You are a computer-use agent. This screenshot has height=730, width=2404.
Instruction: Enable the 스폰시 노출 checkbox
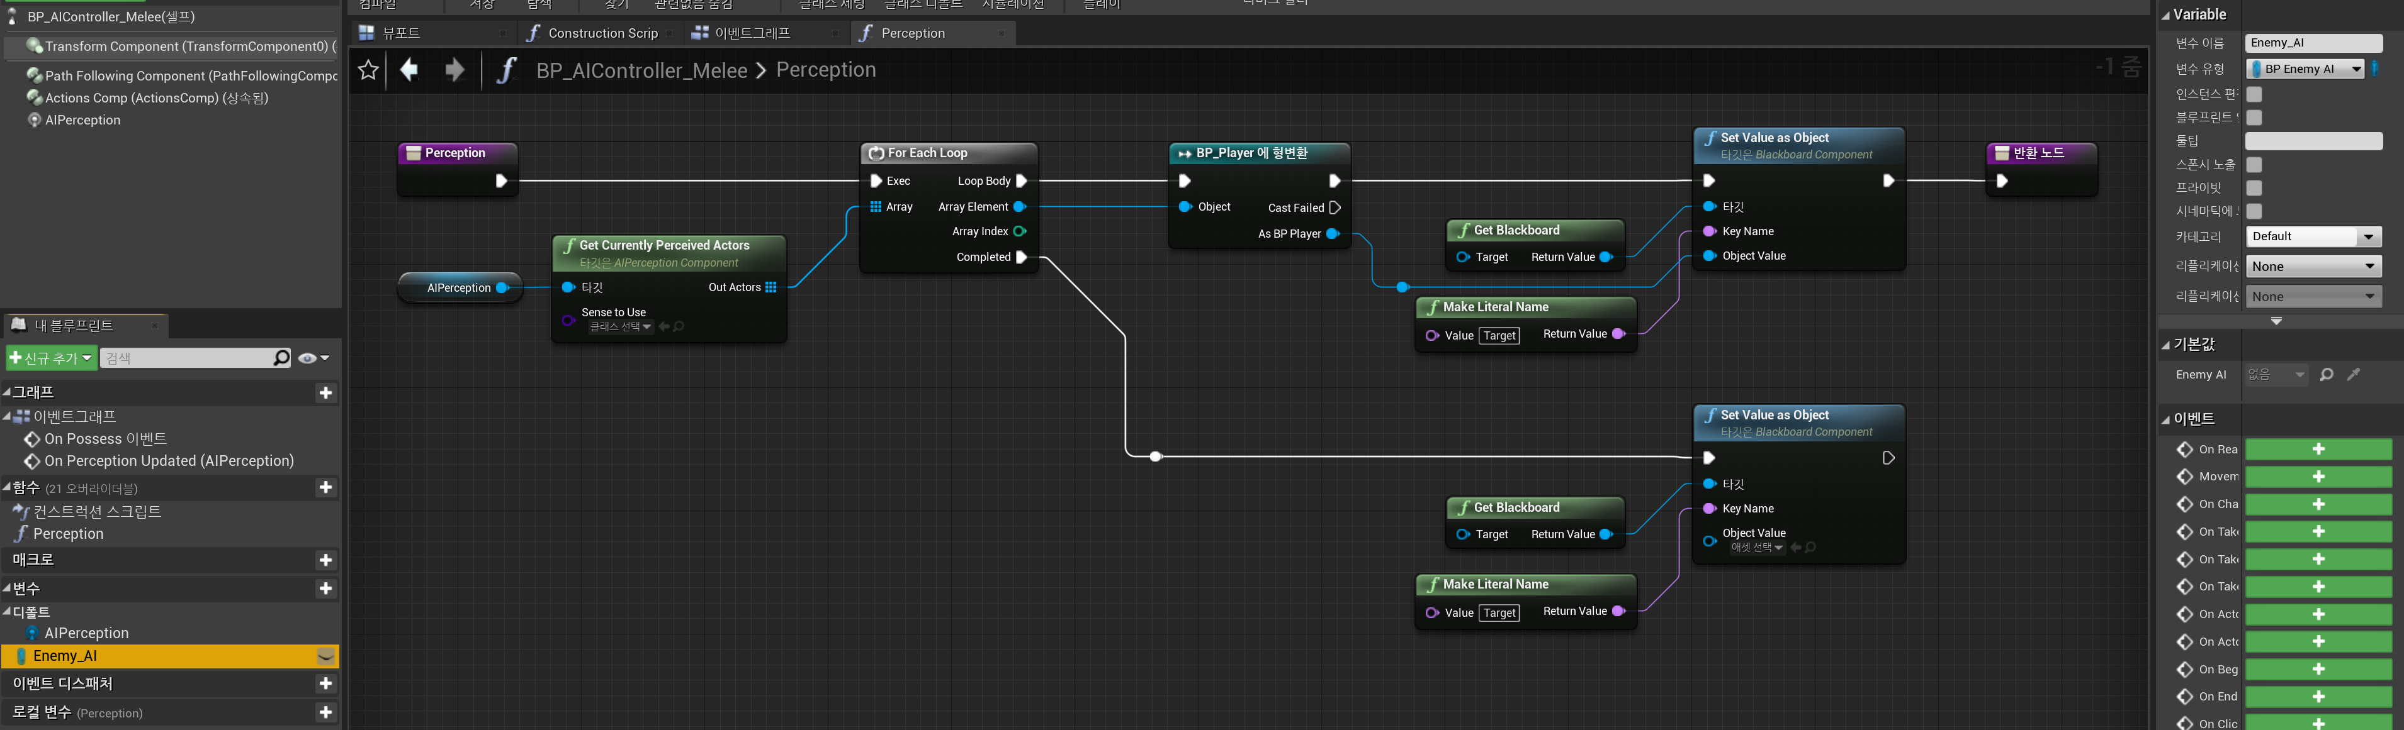[2254, 164]
